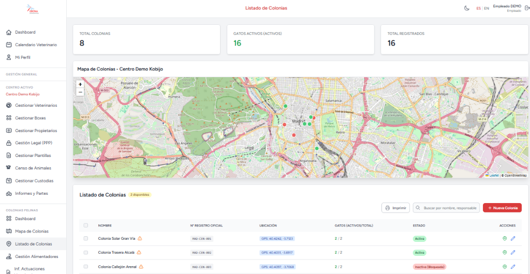Switch language to EN
Viewport: 530px width, 274px height.
point(487,8)
